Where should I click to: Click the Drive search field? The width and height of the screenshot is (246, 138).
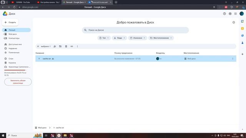click(x=135, y=30)
